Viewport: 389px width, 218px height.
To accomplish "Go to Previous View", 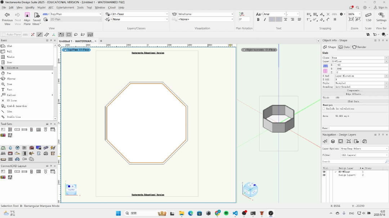I will coord(7,19).
